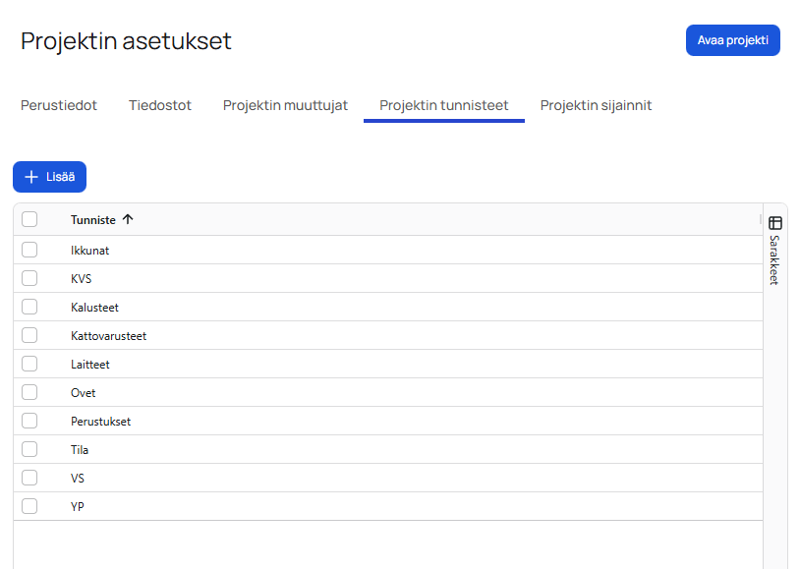This screenshot has height=569, width=800.
Task: Click the Perustukset row label
Action: (x=100, y=421)
